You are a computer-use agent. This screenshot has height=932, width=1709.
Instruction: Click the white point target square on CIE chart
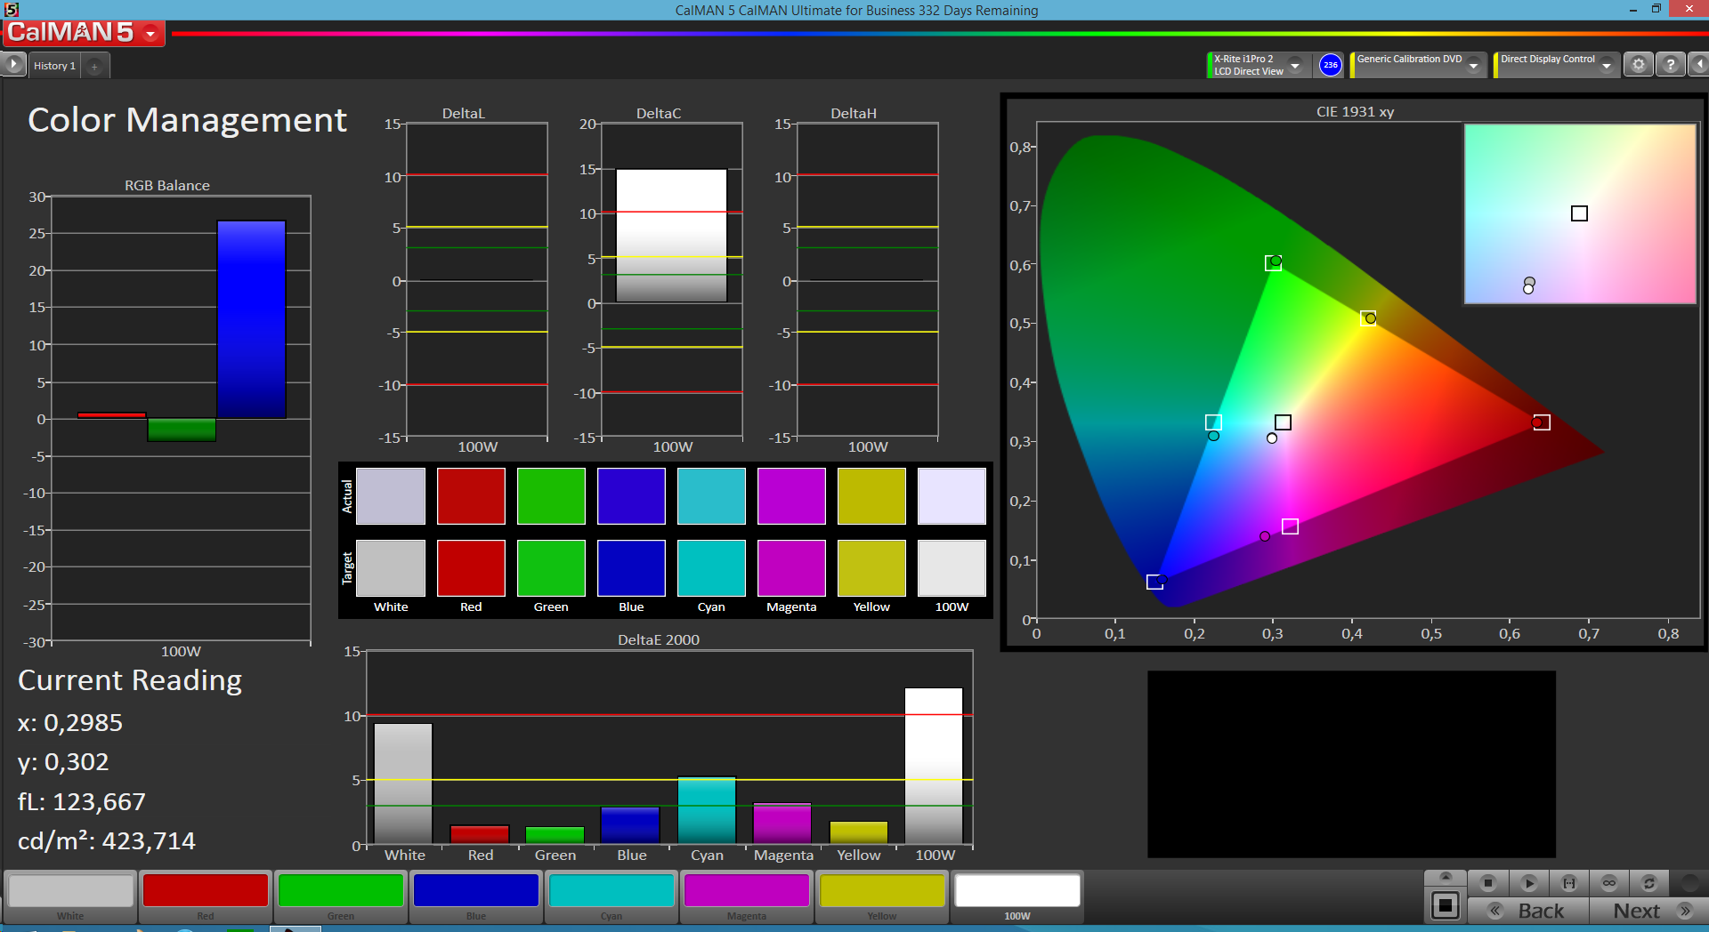1283,422
